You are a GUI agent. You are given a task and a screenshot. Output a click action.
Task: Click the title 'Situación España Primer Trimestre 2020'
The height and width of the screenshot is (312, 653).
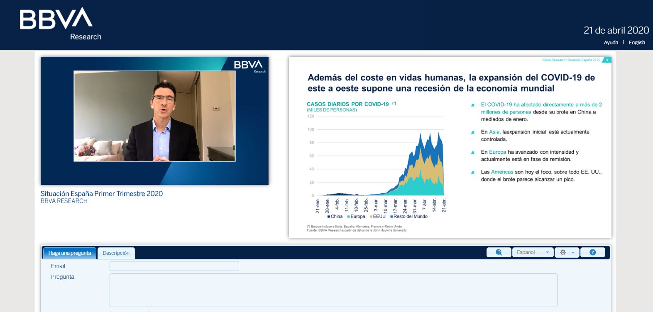(x=102, y=193)
